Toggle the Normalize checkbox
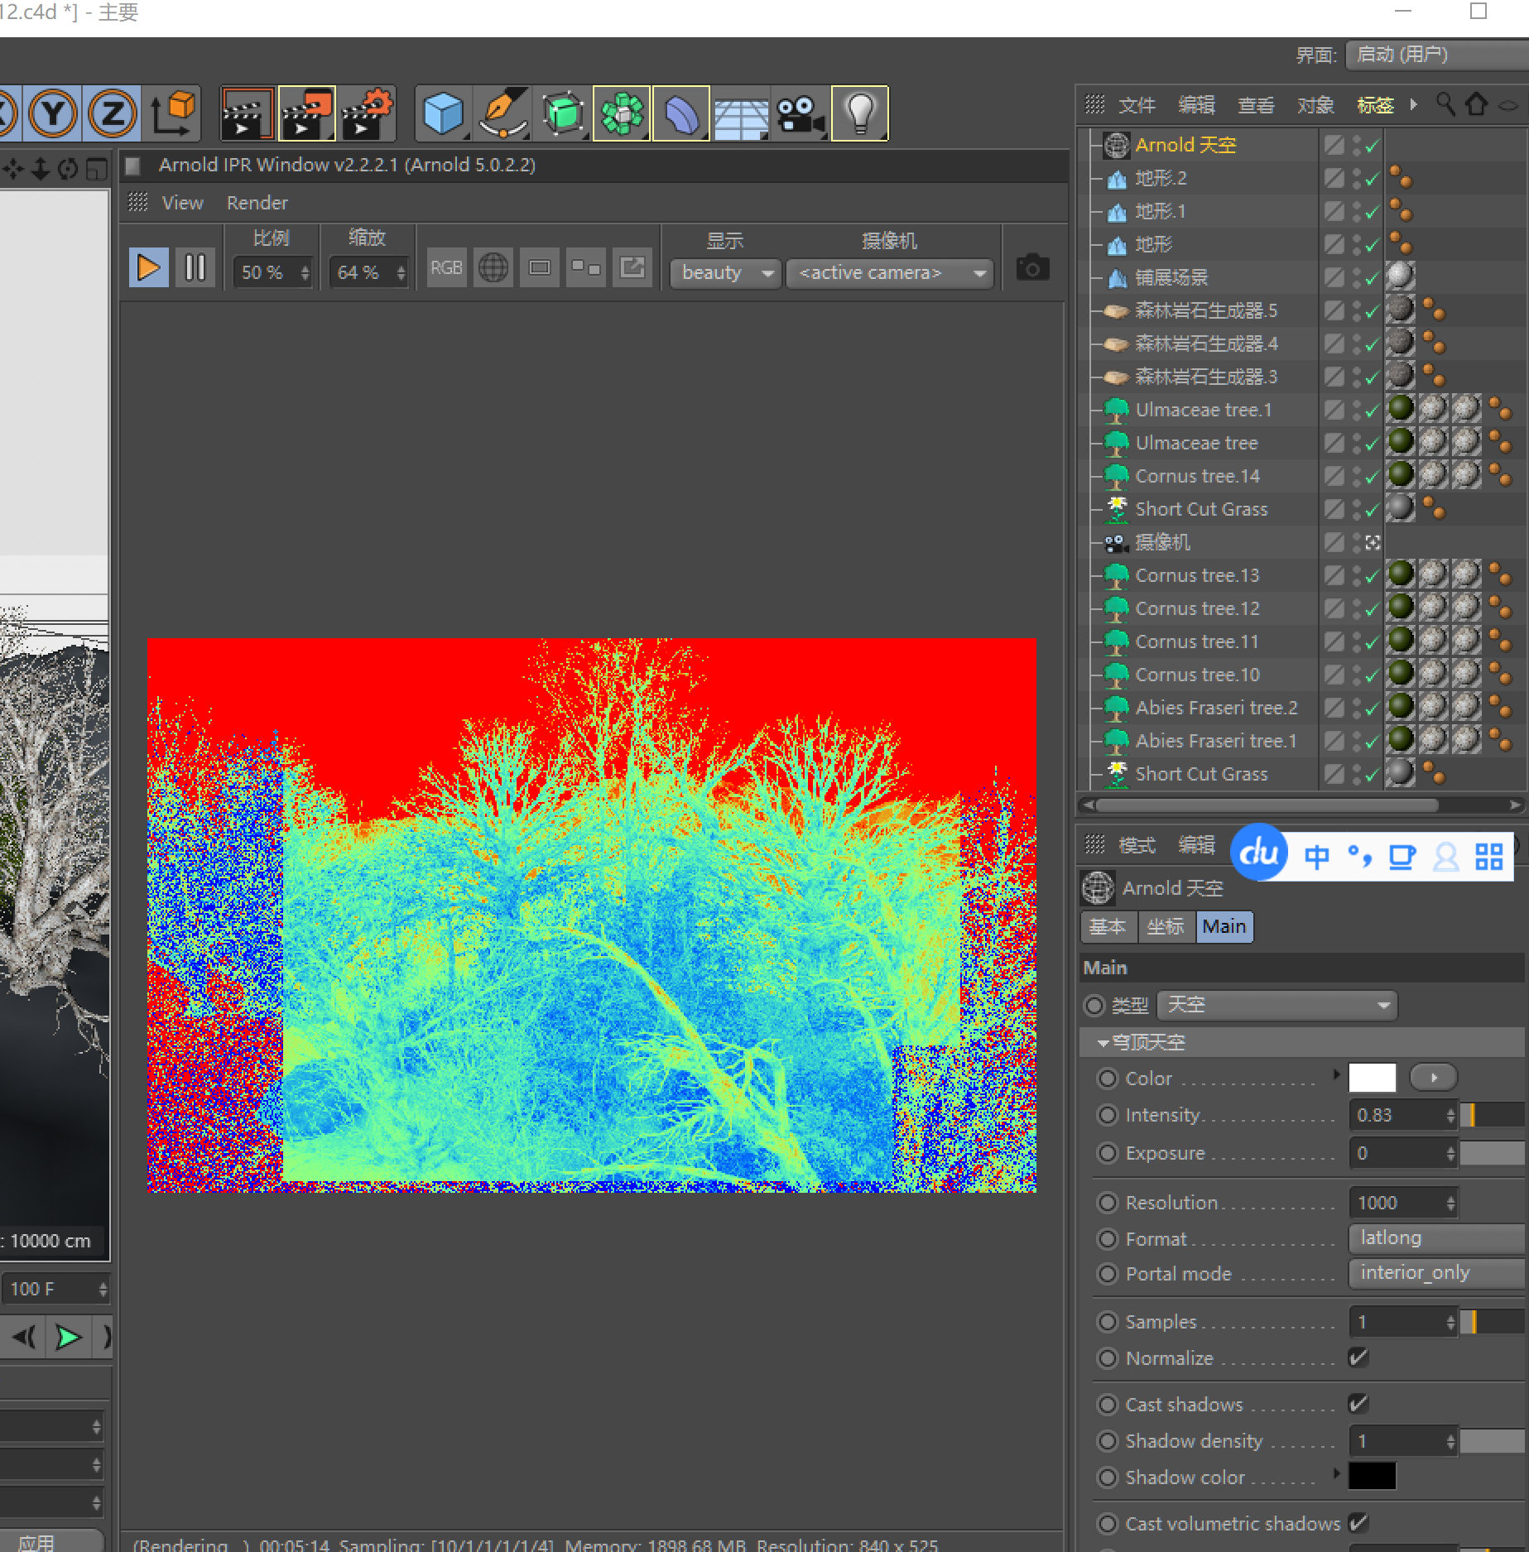Viewport: 1529px width, 1552px height. [x=1358, y=1357]
